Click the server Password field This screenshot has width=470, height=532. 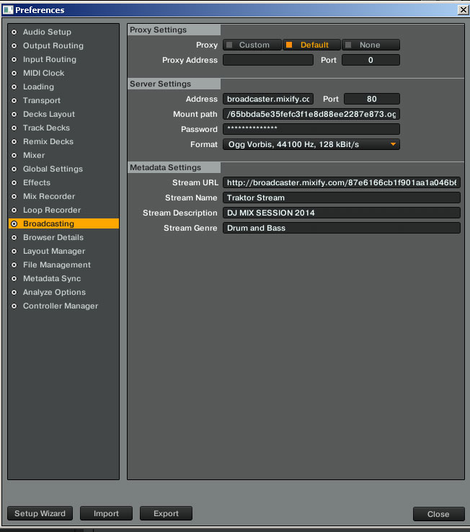(x=311, y=129)
